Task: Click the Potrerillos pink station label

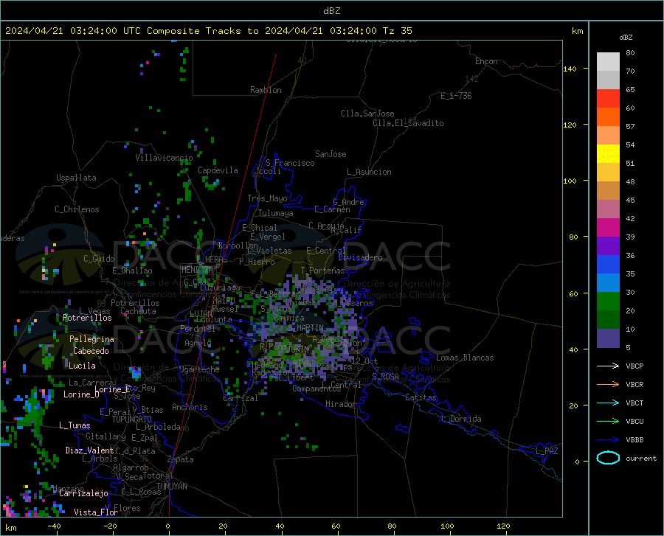Action: (x=87, y=318)
